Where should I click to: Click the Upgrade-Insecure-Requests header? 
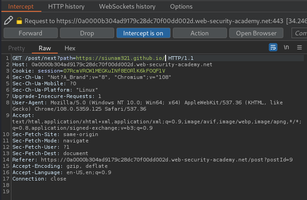click(57, 96)
